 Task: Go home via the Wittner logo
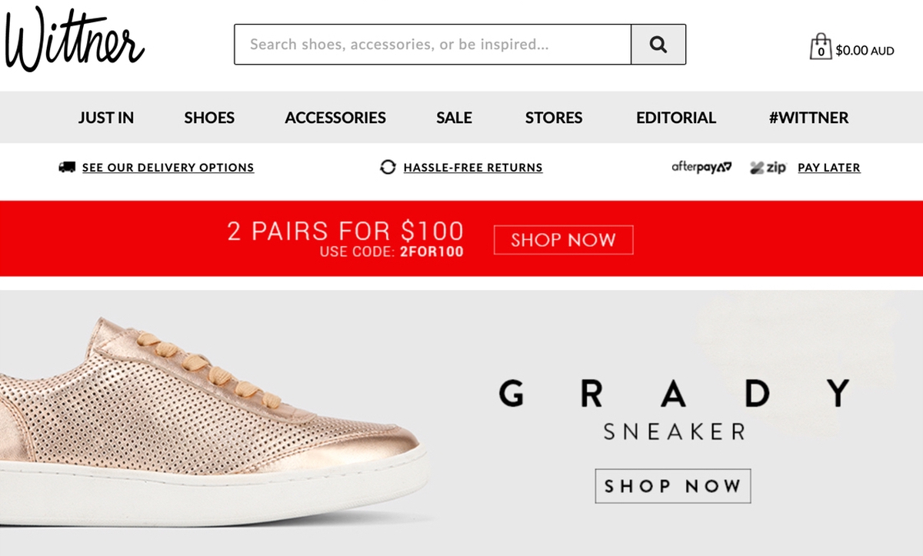[x=74, y=39]
